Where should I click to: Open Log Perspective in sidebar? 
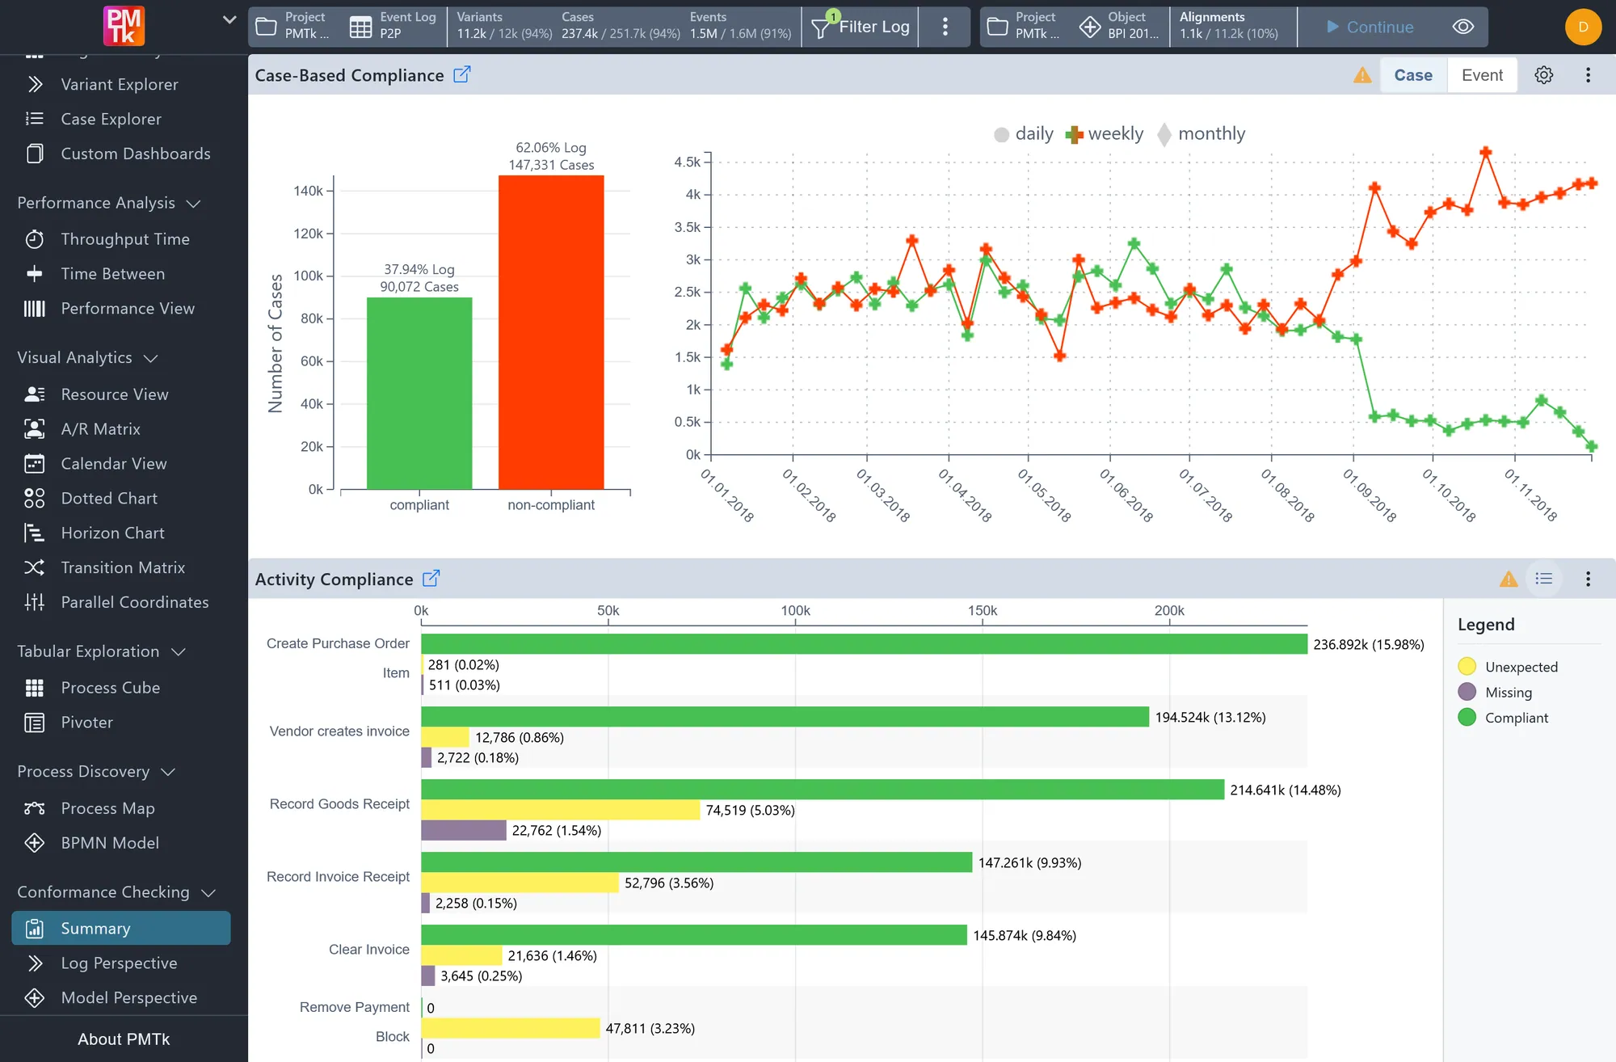121,963
